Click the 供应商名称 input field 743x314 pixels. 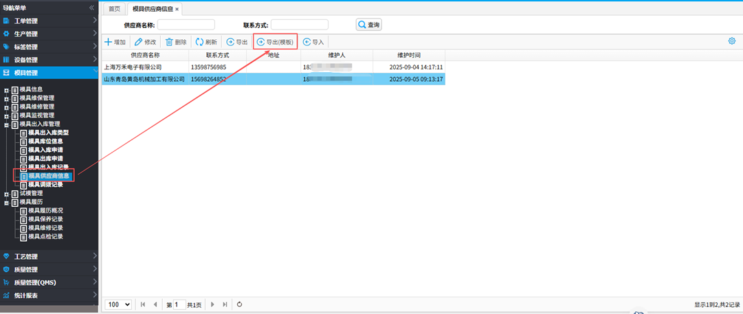[186, 25]
